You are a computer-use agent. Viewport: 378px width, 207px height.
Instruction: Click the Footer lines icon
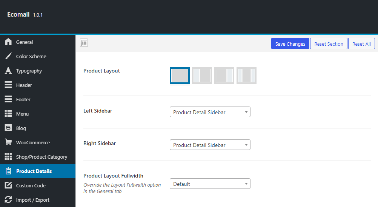[8, 99]
